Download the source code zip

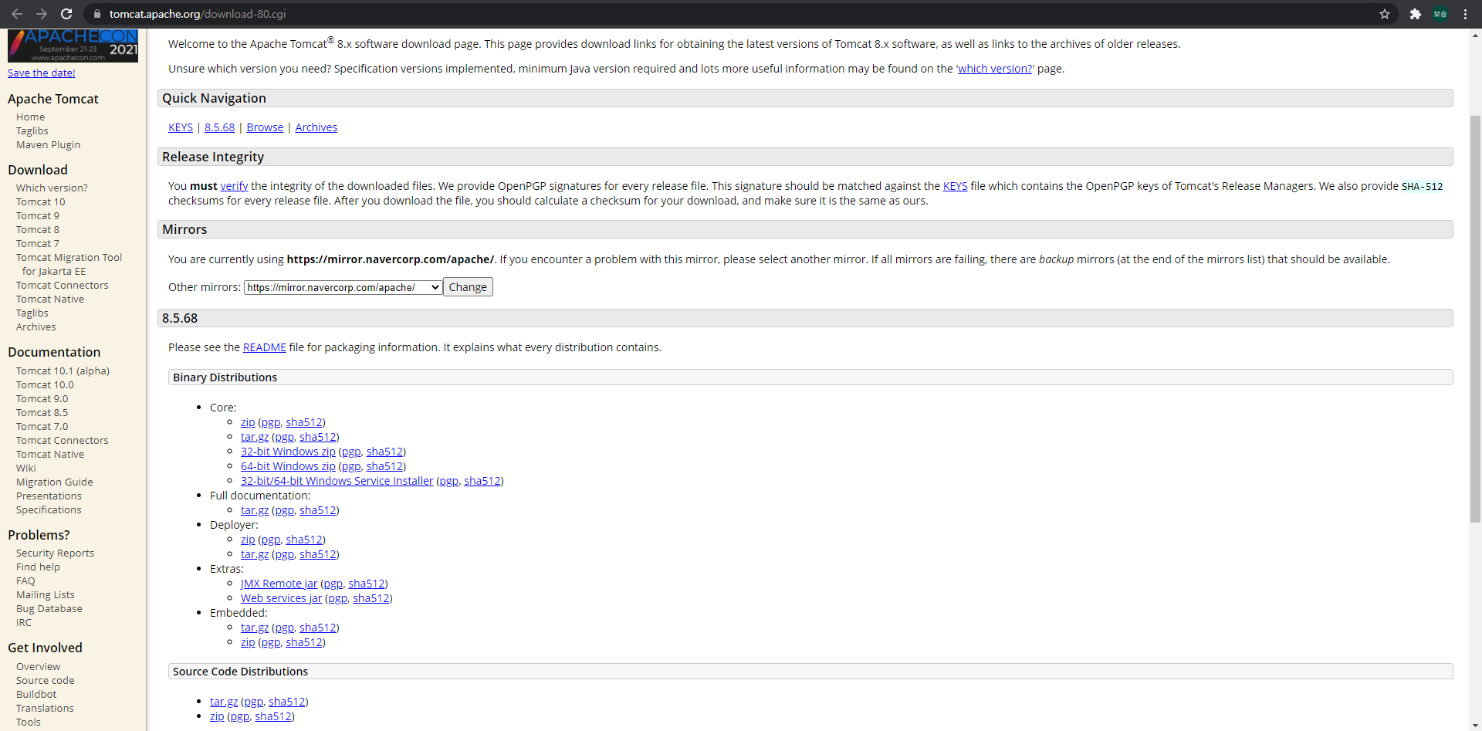coord(217,716)
